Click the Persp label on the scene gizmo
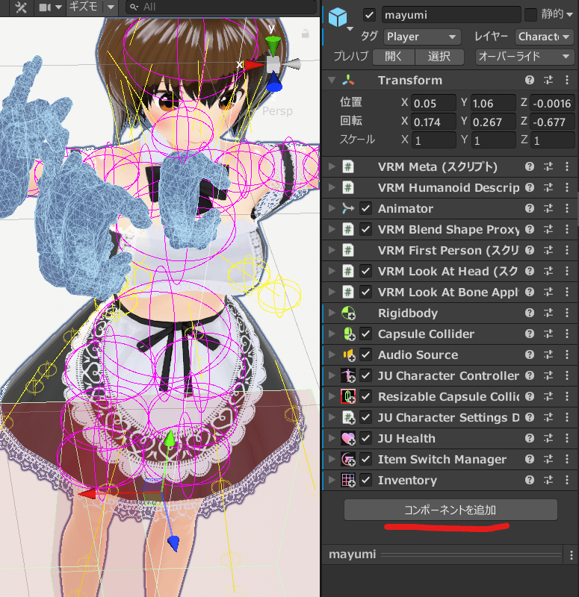The height and width of the screenshot is (597, 579). click(277, 111)
